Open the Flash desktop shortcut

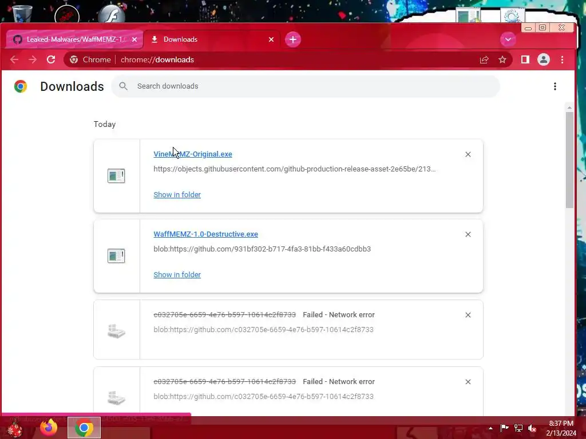click(112, 14)
